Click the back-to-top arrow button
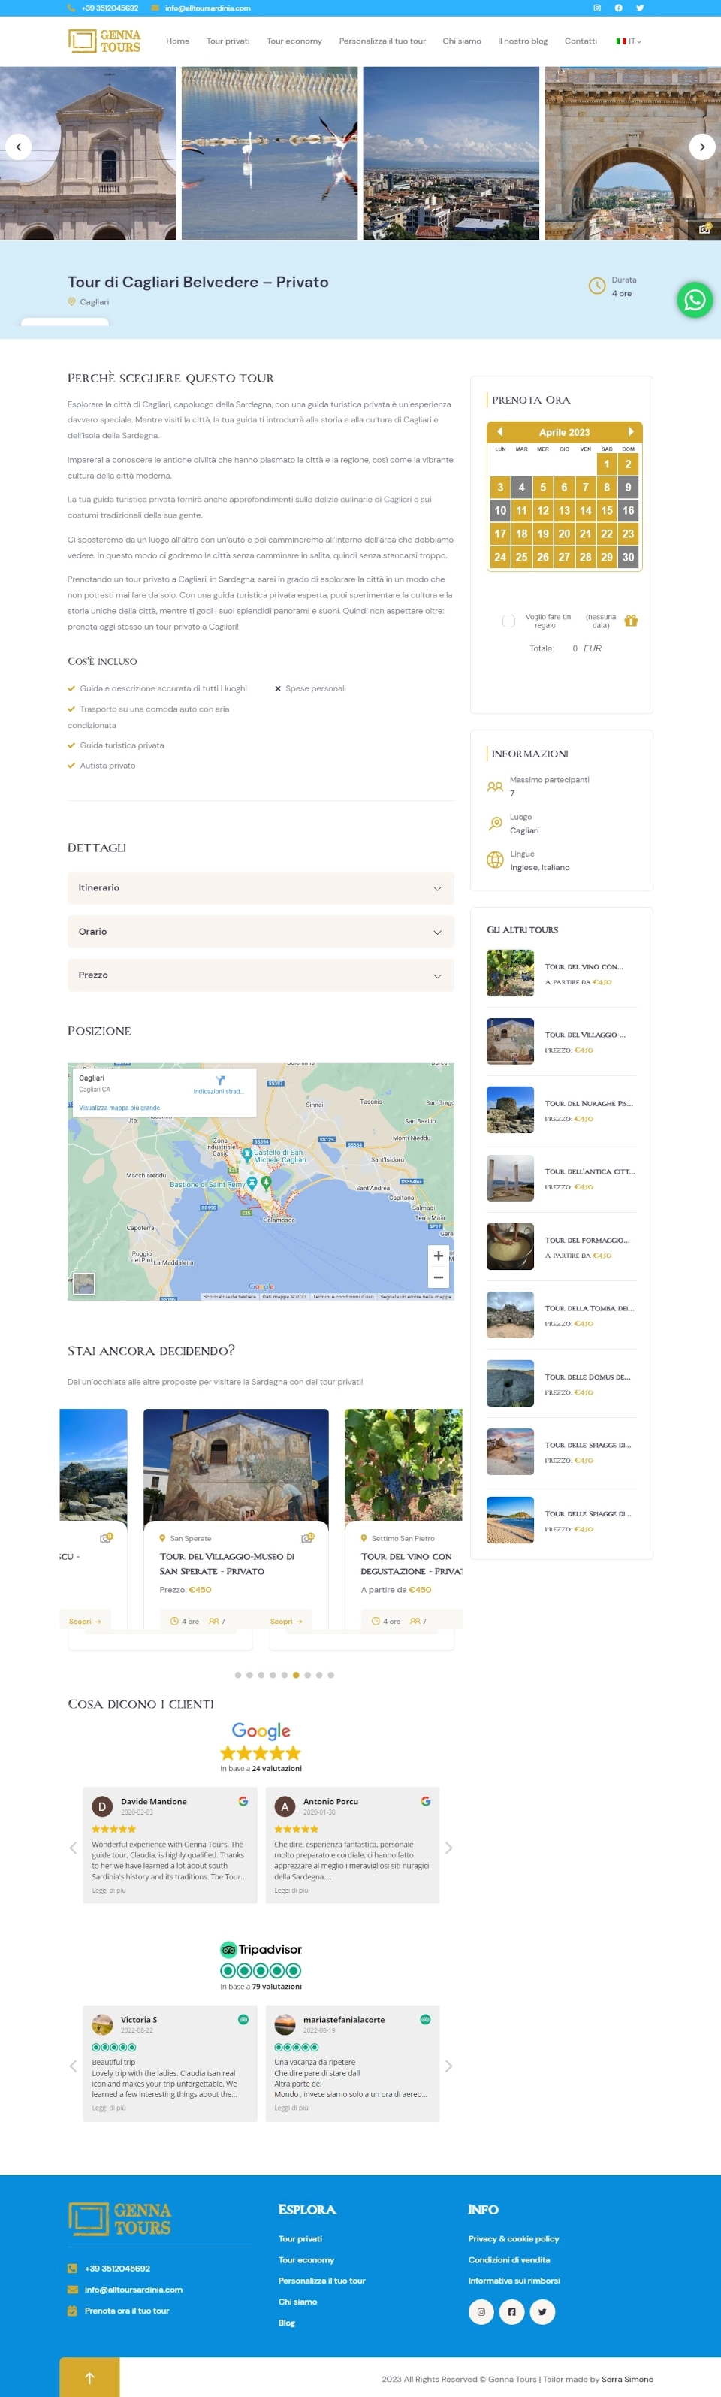The image size is (721, 2397). (89, 2377)
